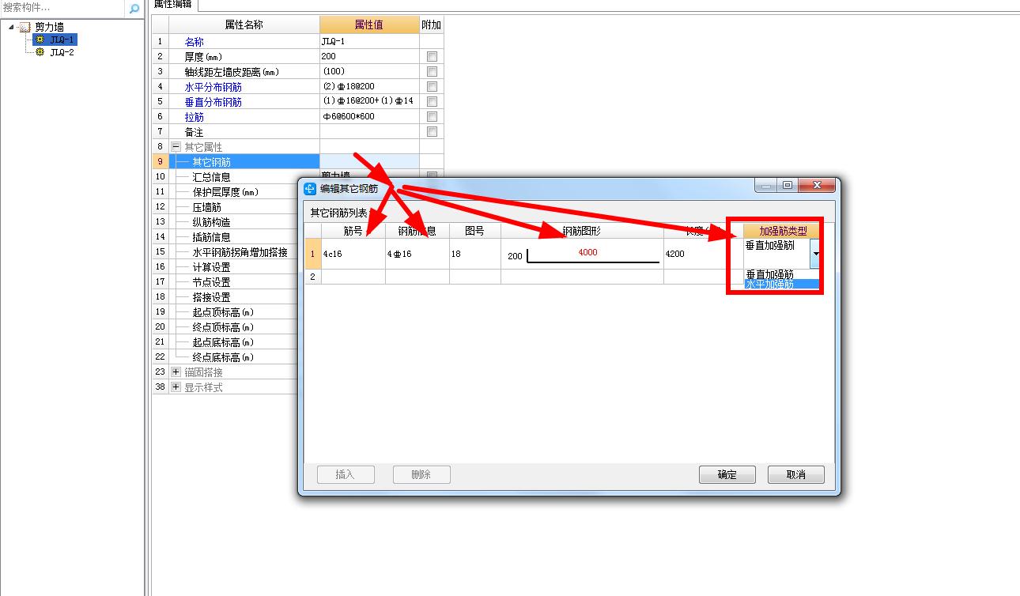
Task: Select the JLQ-2 component in the tree
Action: point(62,52)
